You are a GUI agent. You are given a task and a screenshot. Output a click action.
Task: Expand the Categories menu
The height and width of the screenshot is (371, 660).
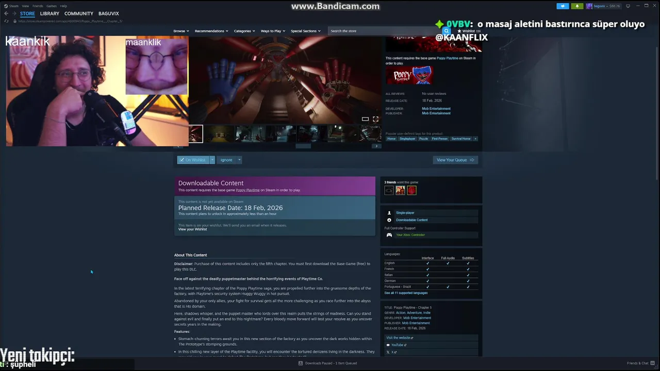(244, 31)
